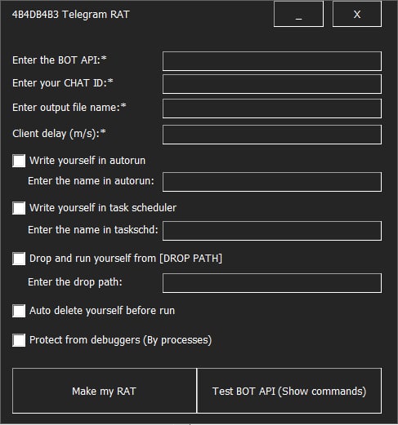The height and width of the screenshot is (425, 398).
Task: Click the 'Client delay (m/s):*' label text
Action: [59, 134]
